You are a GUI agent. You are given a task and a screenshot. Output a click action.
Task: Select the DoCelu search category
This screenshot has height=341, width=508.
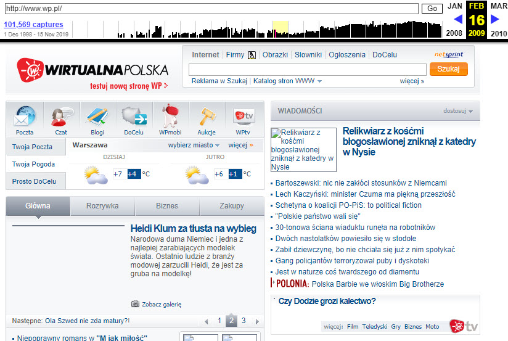(x=385, y=55)
